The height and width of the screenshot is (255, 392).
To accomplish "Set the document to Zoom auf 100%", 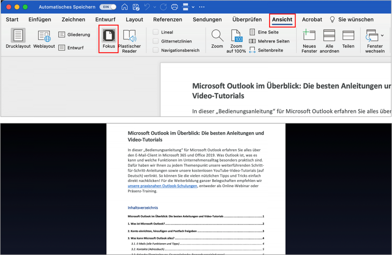I will tap(236, 39).
